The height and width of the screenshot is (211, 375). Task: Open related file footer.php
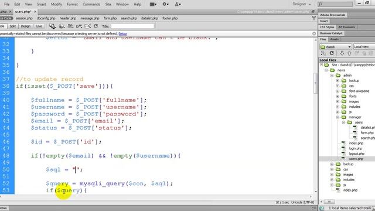170,18
